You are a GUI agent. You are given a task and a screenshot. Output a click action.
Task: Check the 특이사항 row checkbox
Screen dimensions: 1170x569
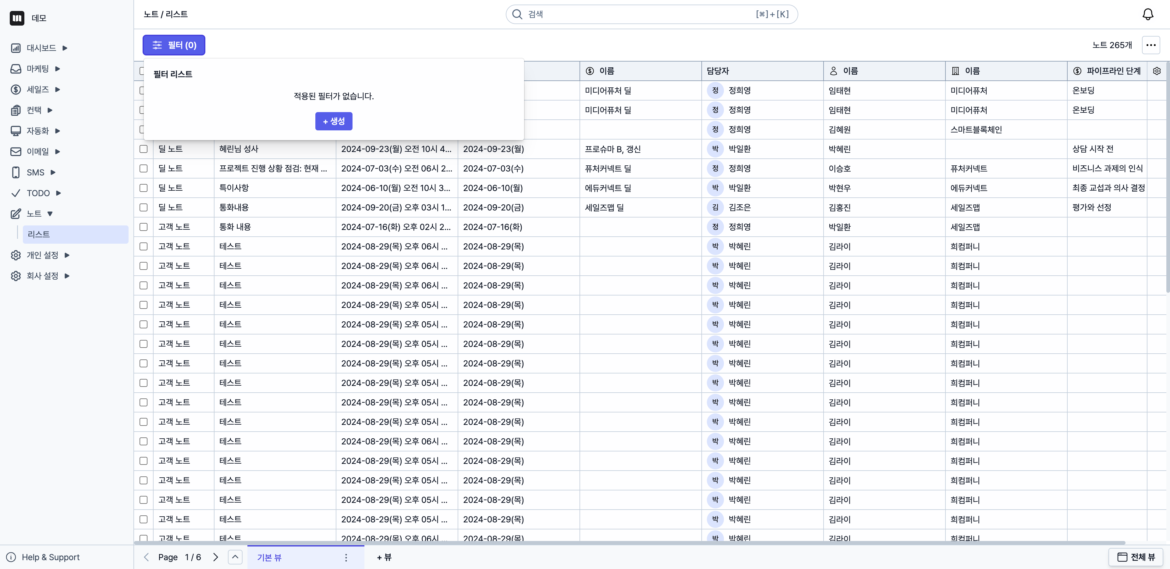click(144, 188)
